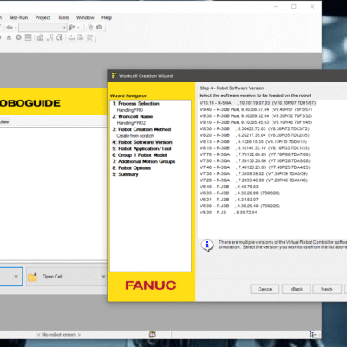Image resolution: width=347 pixels, height=347 pixels.
Task: Go to step 5: Robot Application/Tool
Action: click(141, 148)
